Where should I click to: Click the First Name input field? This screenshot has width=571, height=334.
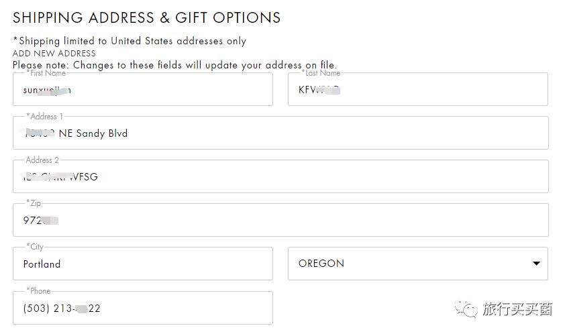click(x=142, y=90)
